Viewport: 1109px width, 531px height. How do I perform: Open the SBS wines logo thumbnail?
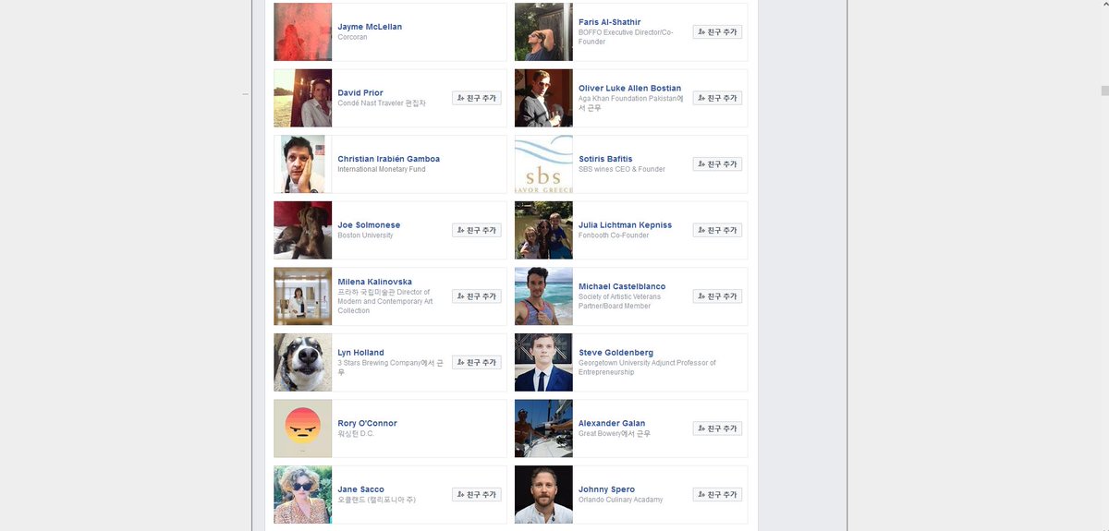[x=543, y=164]
